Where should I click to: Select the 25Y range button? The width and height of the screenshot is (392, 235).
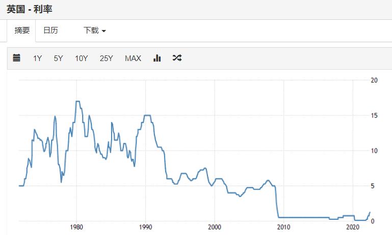point(107,58)
